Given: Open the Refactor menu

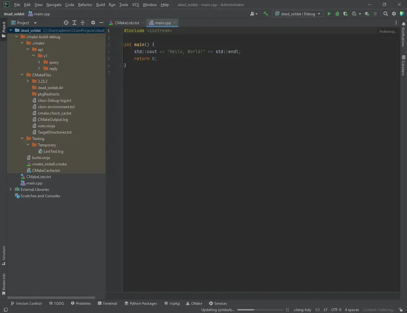Looking at the screenshot, I should [85, 5].
